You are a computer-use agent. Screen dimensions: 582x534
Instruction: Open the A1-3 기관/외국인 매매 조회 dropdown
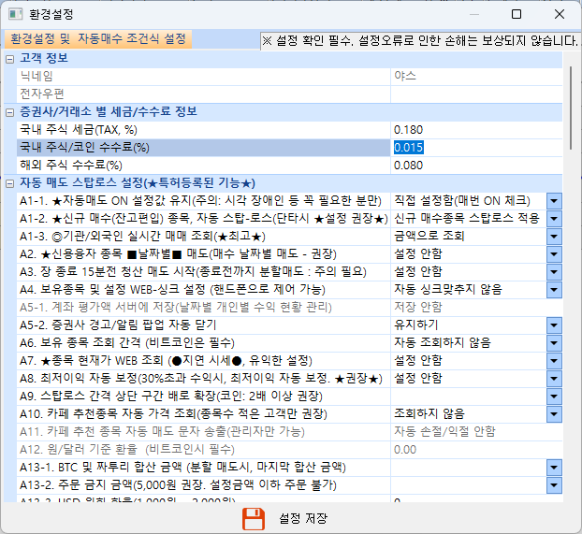[x=553, y=236]
